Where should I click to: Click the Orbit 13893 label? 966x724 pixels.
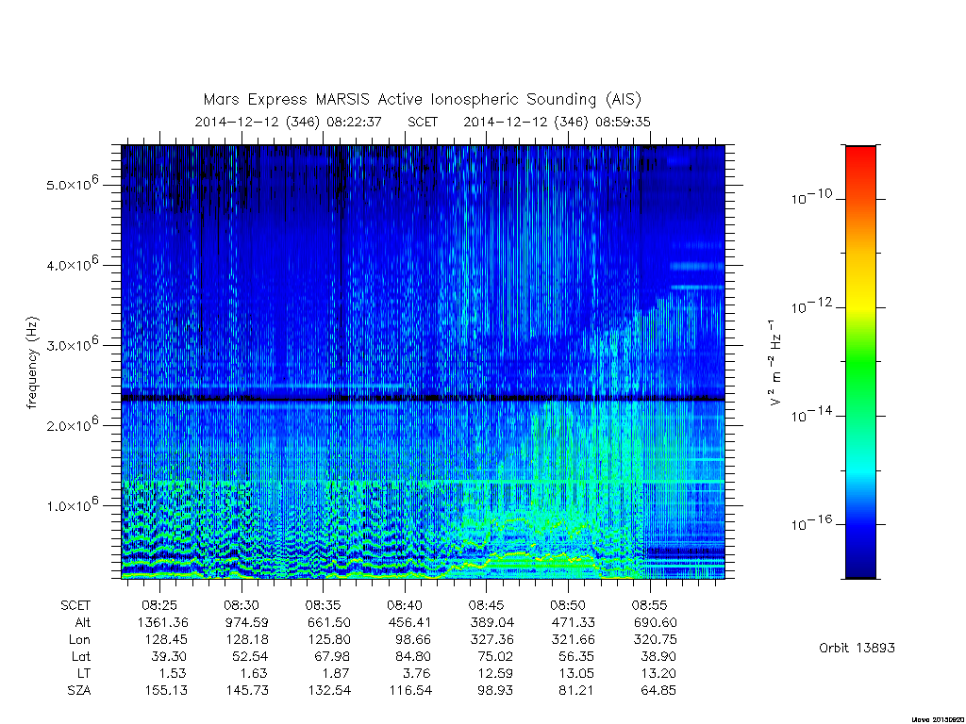(x=857, y=648)
